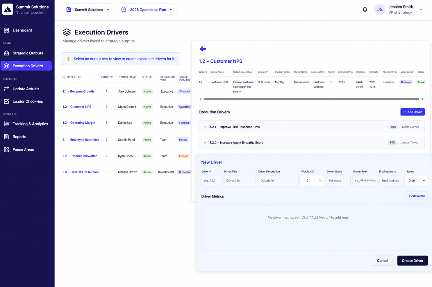Viewport: 432px width, 287px height.
Task: Open Focus Areas menu item
Action: pyautogui.click(x=26, y=150)
